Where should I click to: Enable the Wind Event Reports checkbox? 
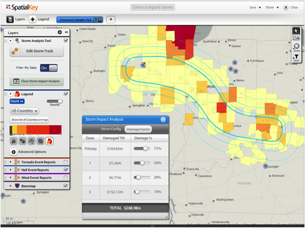(66, 178)
